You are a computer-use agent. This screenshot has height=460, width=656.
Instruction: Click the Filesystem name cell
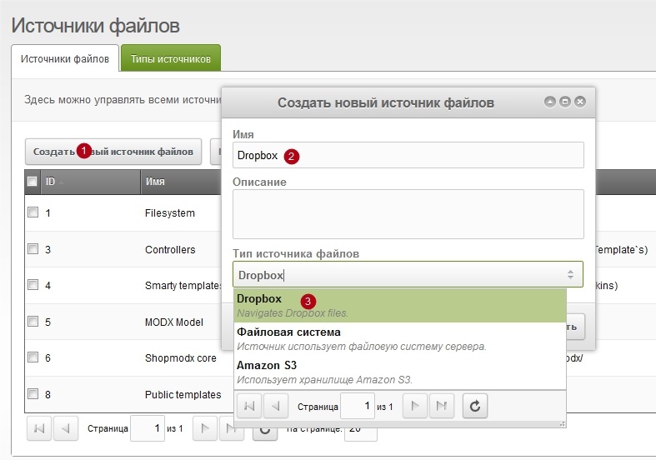click(x=170, y=212)
